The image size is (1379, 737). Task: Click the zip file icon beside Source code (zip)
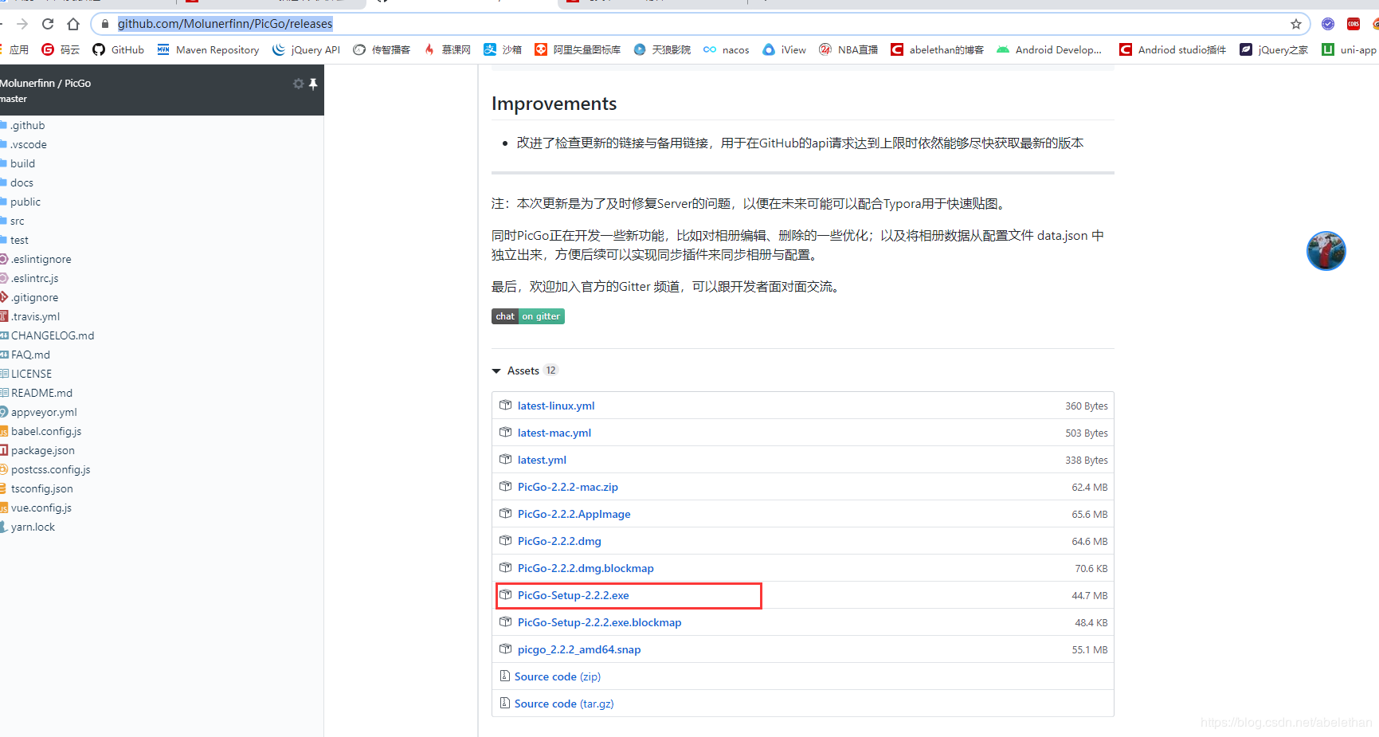coord(504,676)
